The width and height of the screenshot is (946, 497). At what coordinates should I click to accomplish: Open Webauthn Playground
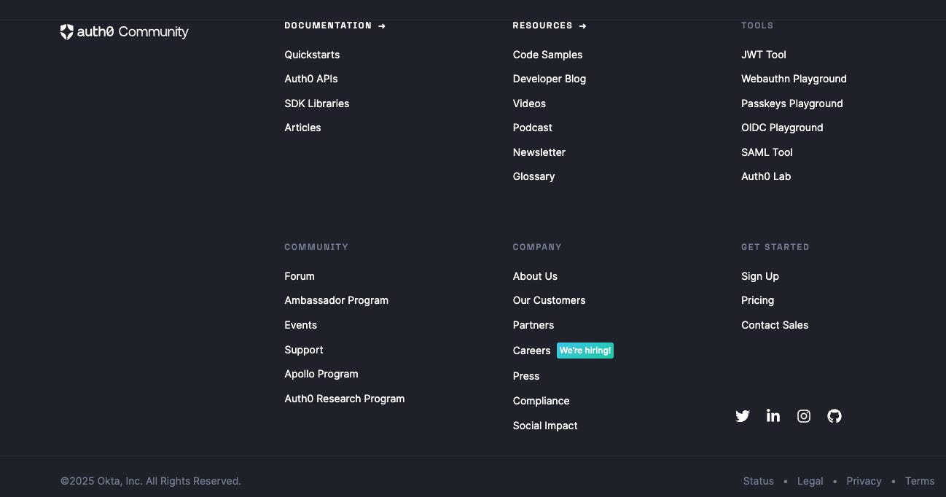click(x=794, y=79)
